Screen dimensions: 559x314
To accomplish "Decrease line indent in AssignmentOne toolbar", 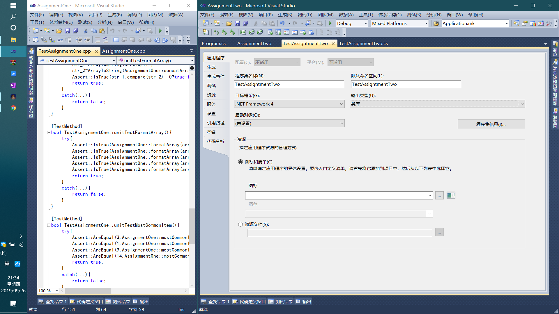I will click(x=79, y=40).
